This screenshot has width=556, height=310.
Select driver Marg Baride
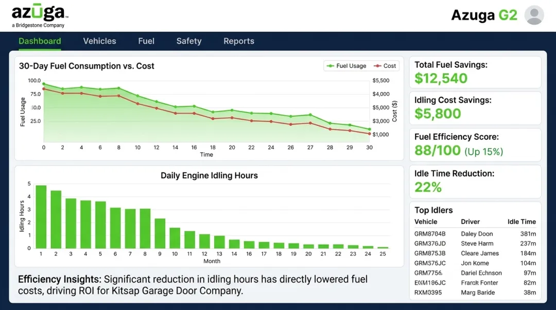478,293
